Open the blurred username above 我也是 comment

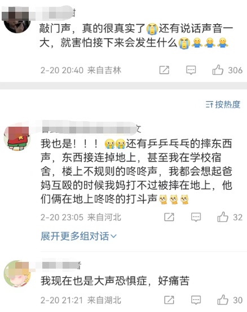coord(91,127)
